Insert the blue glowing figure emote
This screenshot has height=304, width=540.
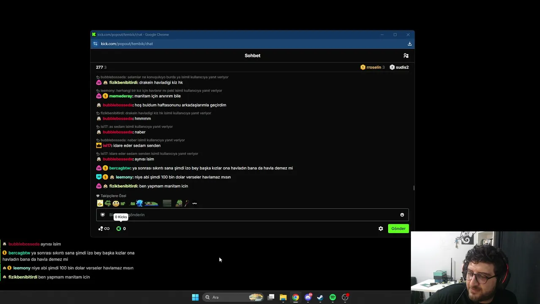(x=140, y=204)
